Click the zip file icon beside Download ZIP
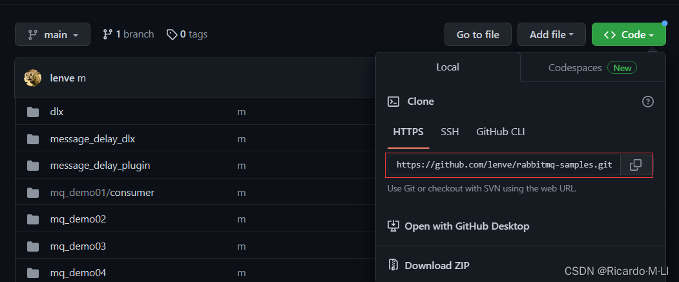 click(x=393, y=265)
